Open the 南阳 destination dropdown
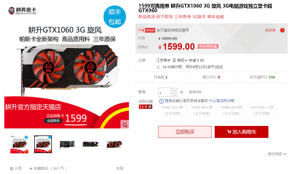Screen dimensions: 292x174 (x=182, y=60)
